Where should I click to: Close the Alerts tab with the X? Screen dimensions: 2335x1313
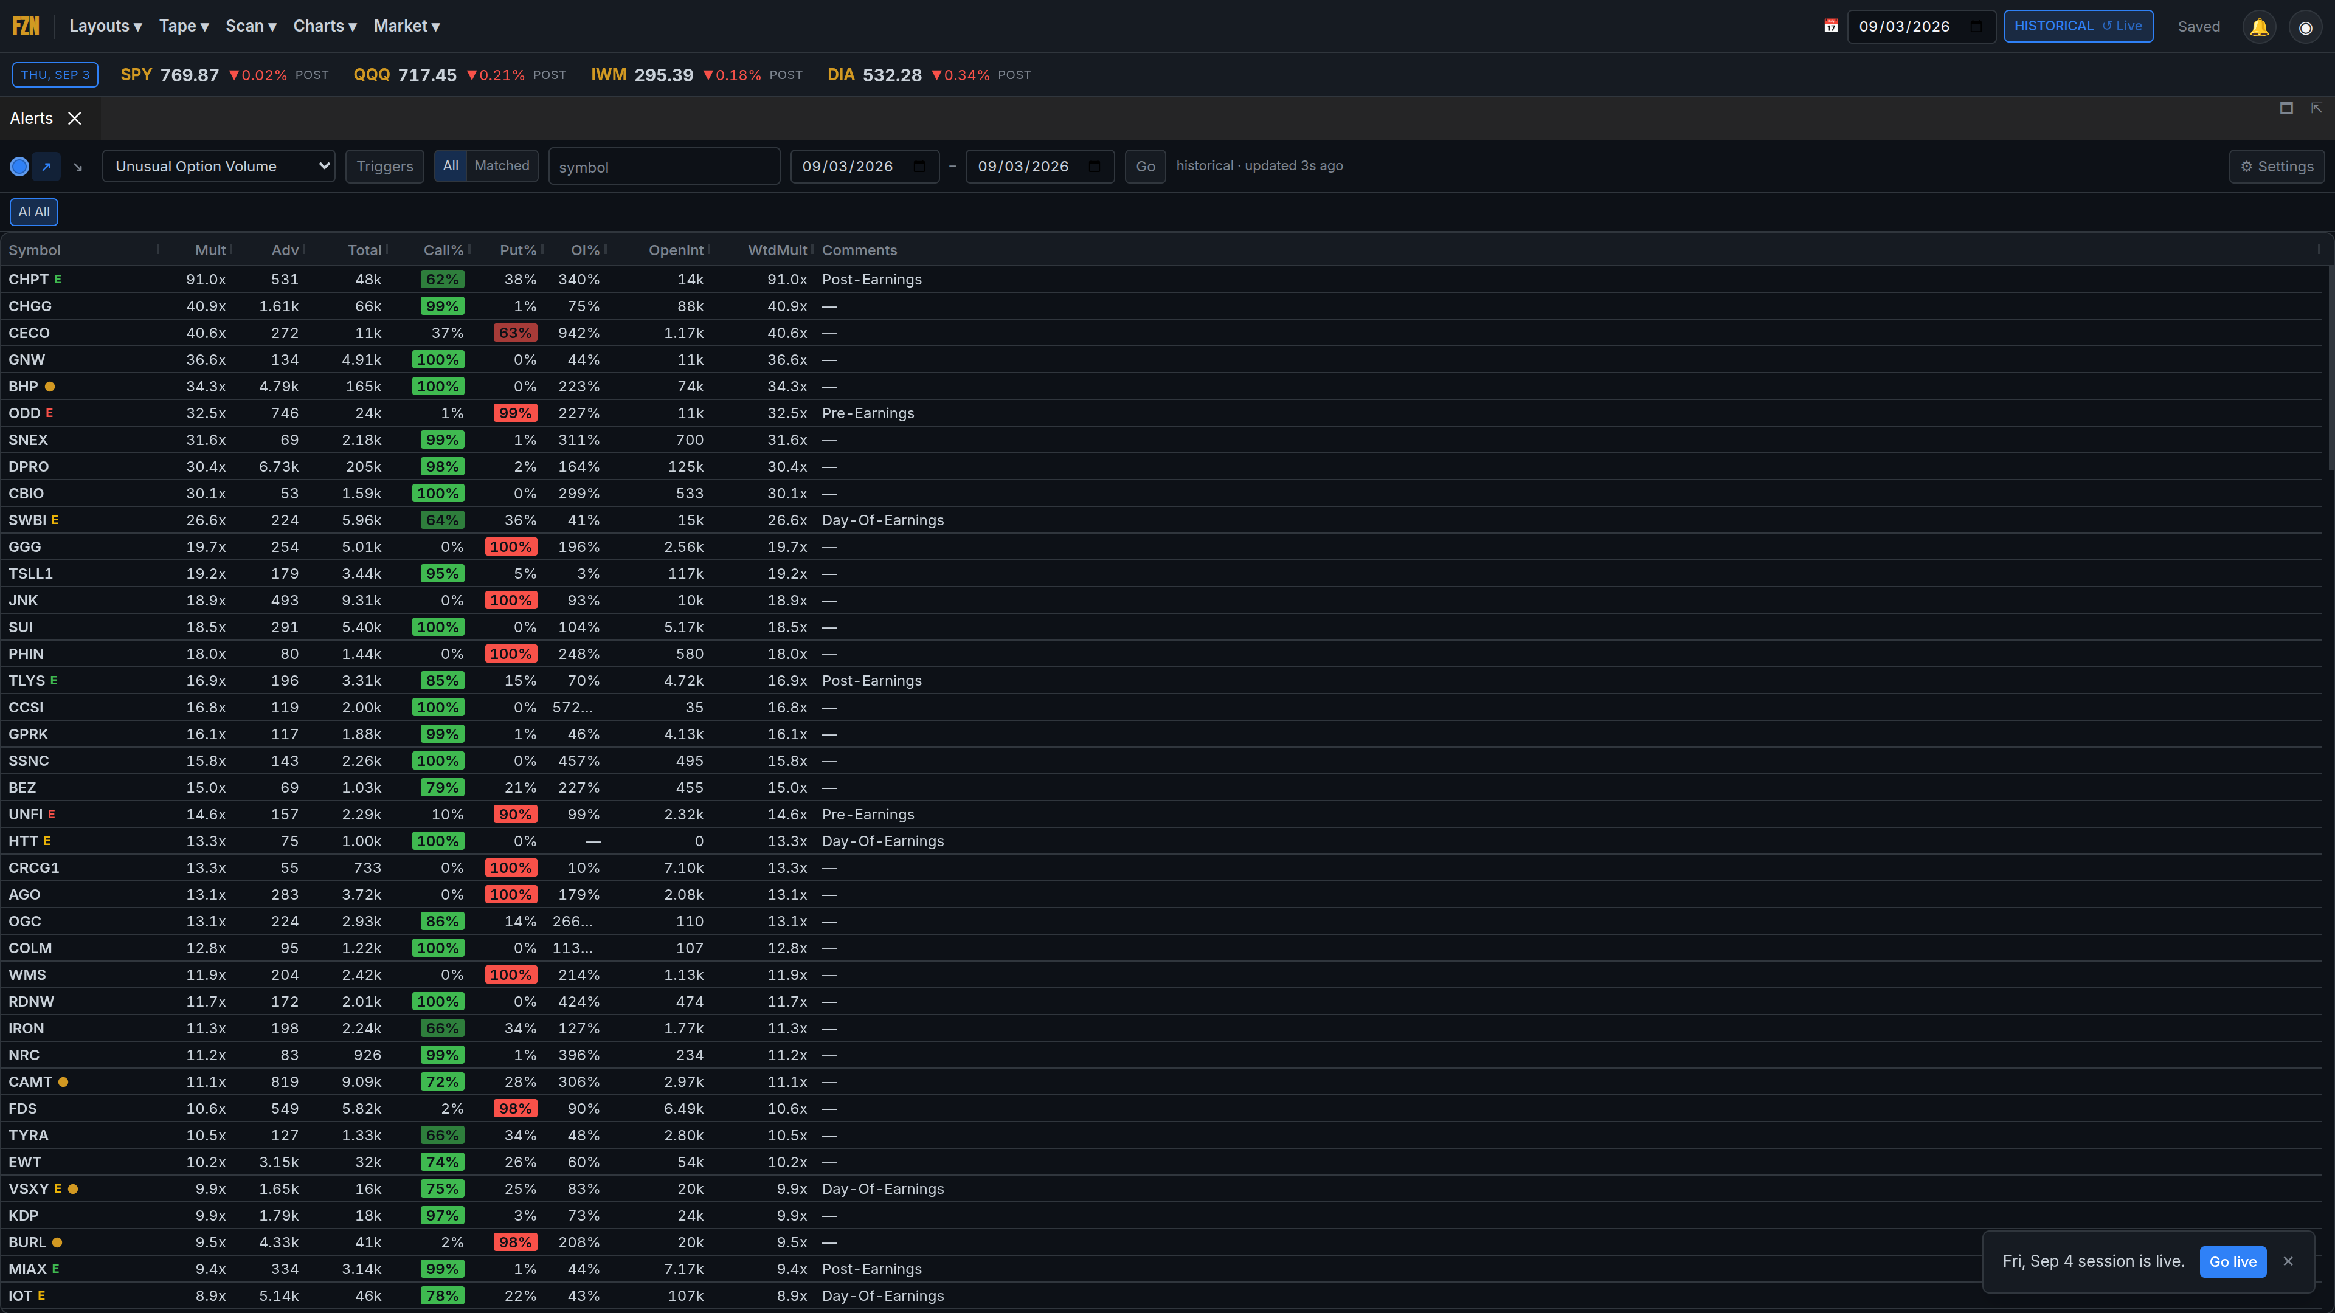pos(75,119)
